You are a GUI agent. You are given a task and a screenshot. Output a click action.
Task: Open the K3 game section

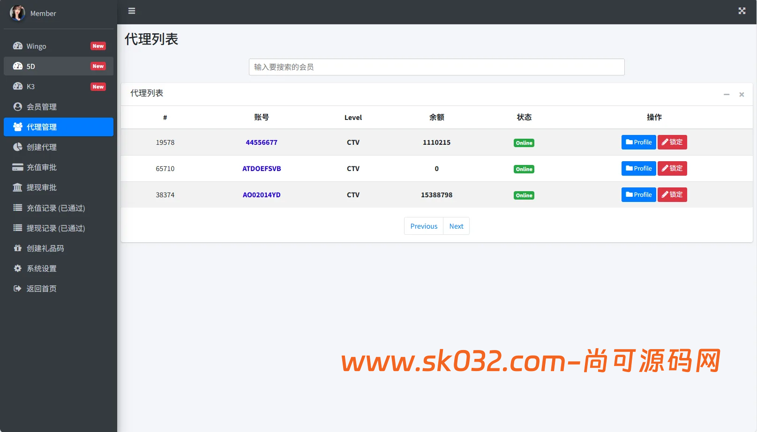[30, 86]
